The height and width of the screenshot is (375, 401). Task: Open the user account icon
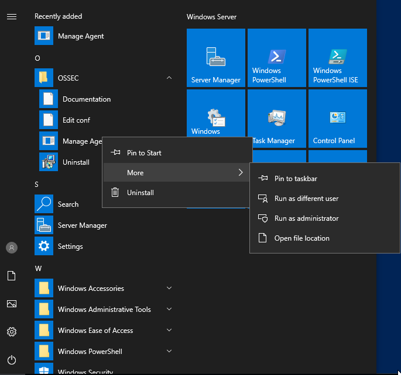click(x=11, y=248)
